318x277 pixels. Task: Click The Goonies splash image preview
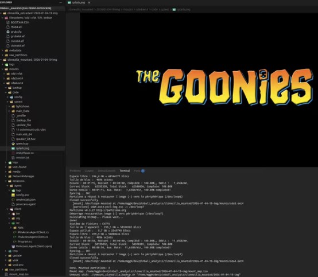tap(224, 87)
